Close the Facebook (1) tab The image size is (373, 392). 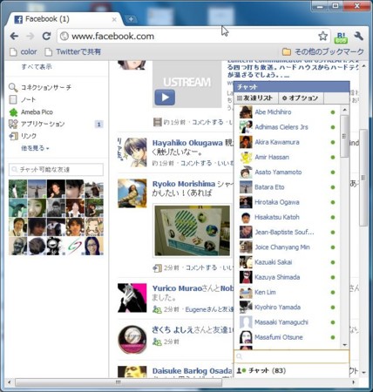pyautogui.click(x=114, y=19)
